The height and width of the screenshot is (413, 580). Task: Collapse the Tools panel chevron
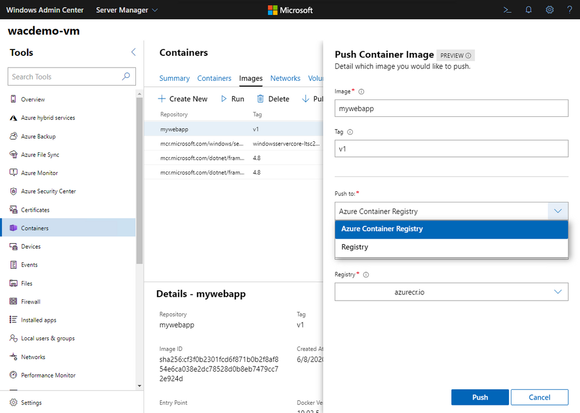(134, 52)
